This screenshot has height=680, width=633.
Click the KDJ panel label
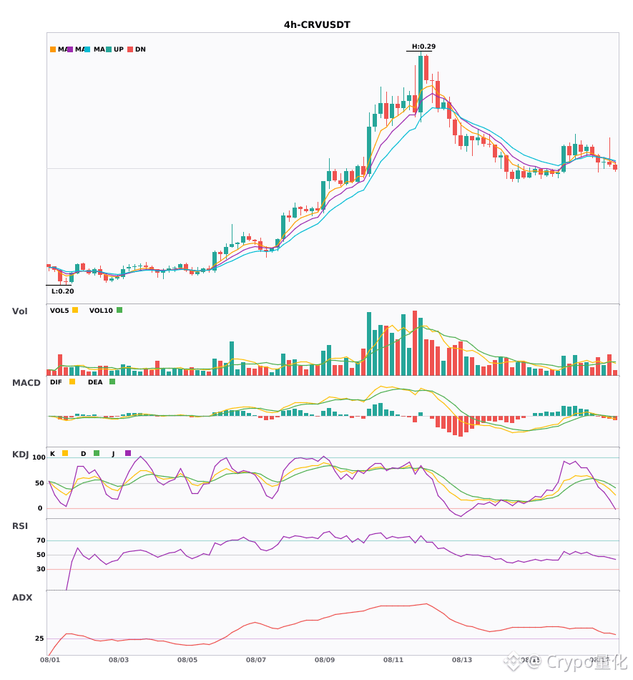[20, 454]
